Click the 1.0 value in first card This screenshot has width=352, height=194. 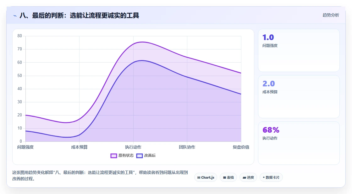pos(268,37)
